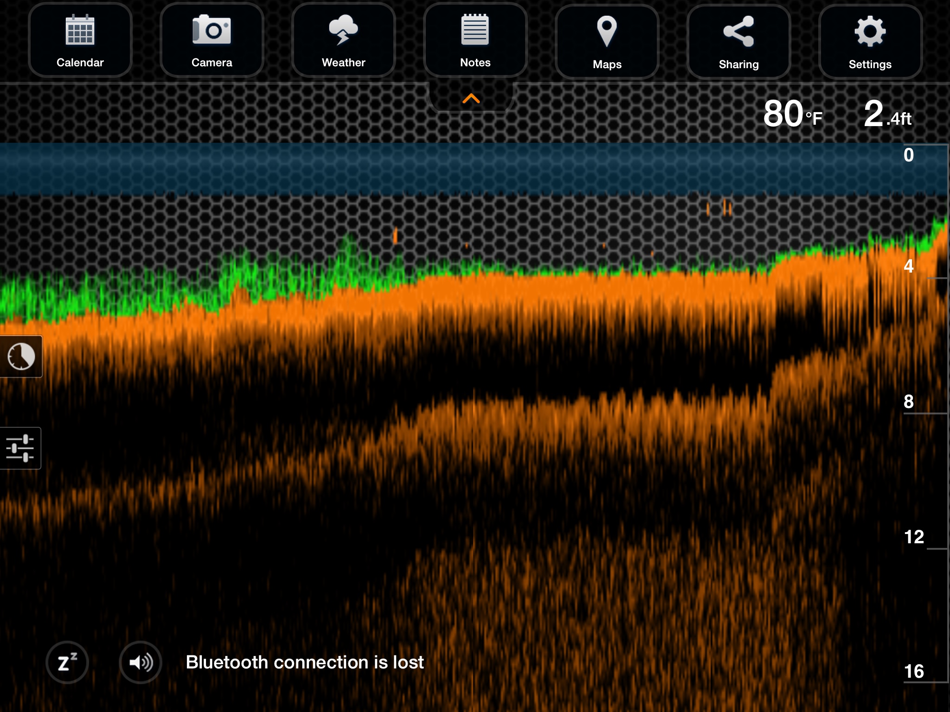
Task: Open the Calendar panel
Action: click(x=80, y=41)
